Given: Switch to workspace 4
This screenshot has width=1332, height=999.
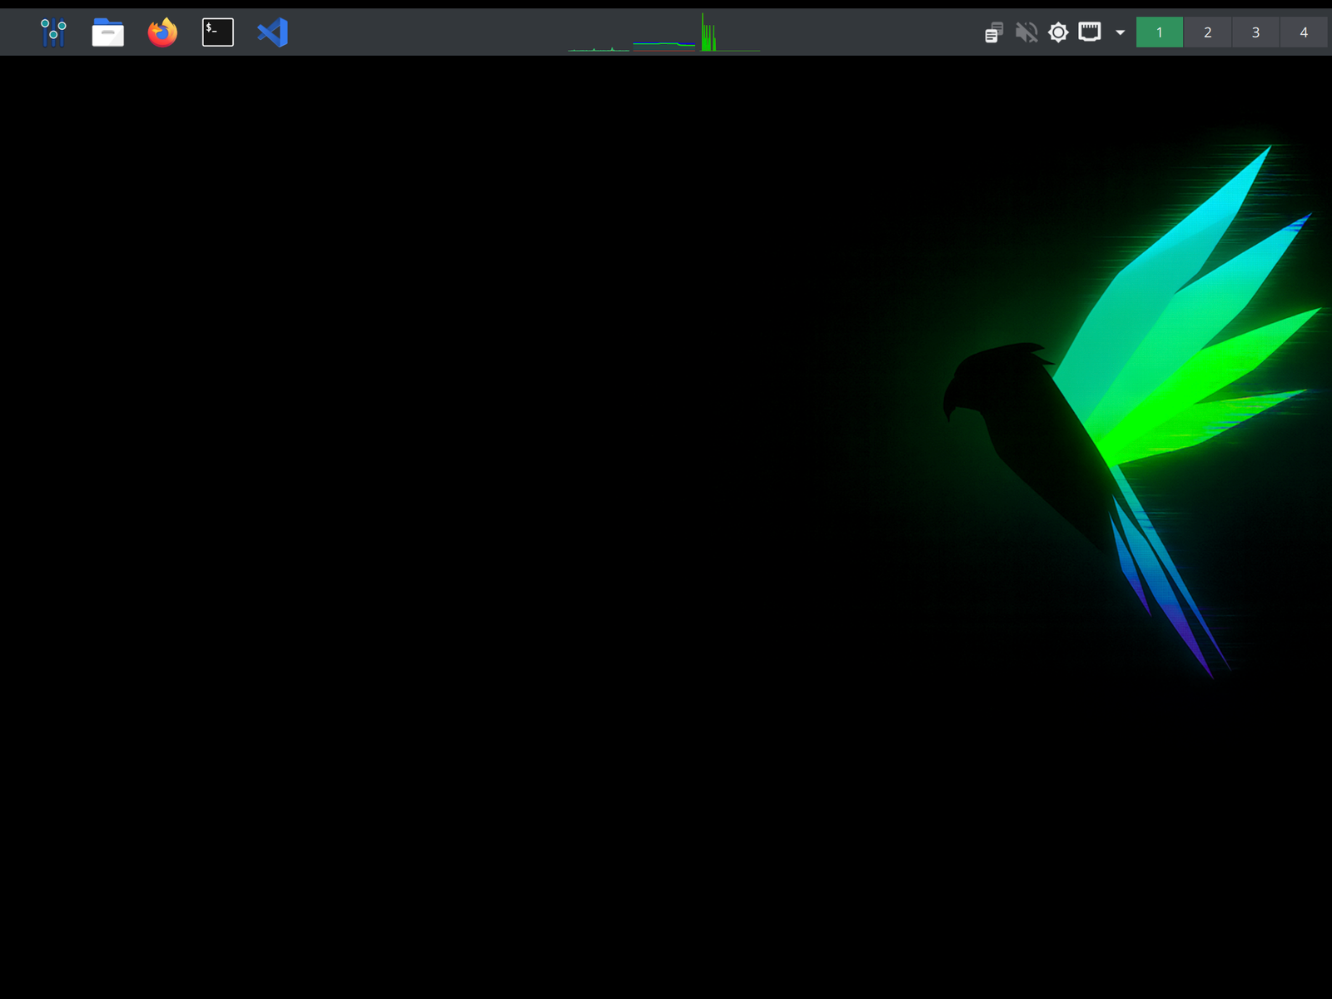Looking at the screenshot, I should (x=1304, y=32).
